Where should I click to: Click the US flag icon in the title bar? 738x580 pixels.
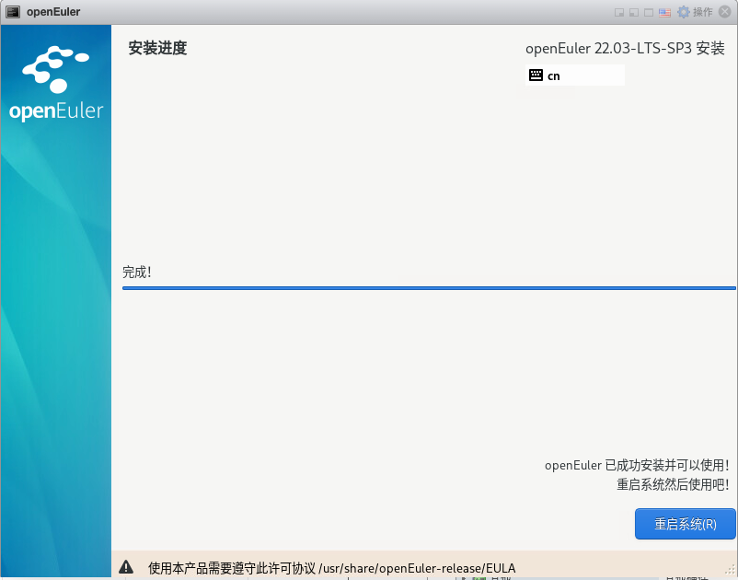click(x=664, y=12)
